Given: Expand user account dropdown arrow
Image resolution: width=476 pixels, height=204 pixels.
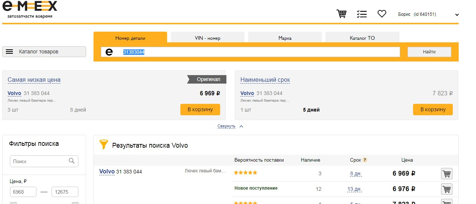Looking at the screenshot, I should coord(457,15).
